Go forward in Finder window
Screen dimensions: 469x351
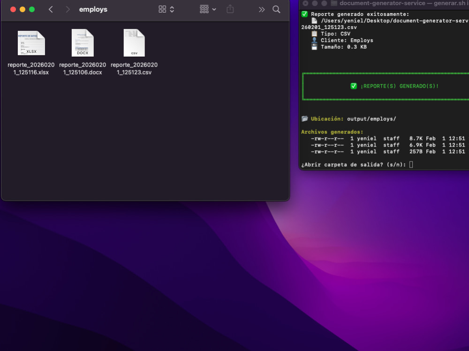(x=68, y=9)
